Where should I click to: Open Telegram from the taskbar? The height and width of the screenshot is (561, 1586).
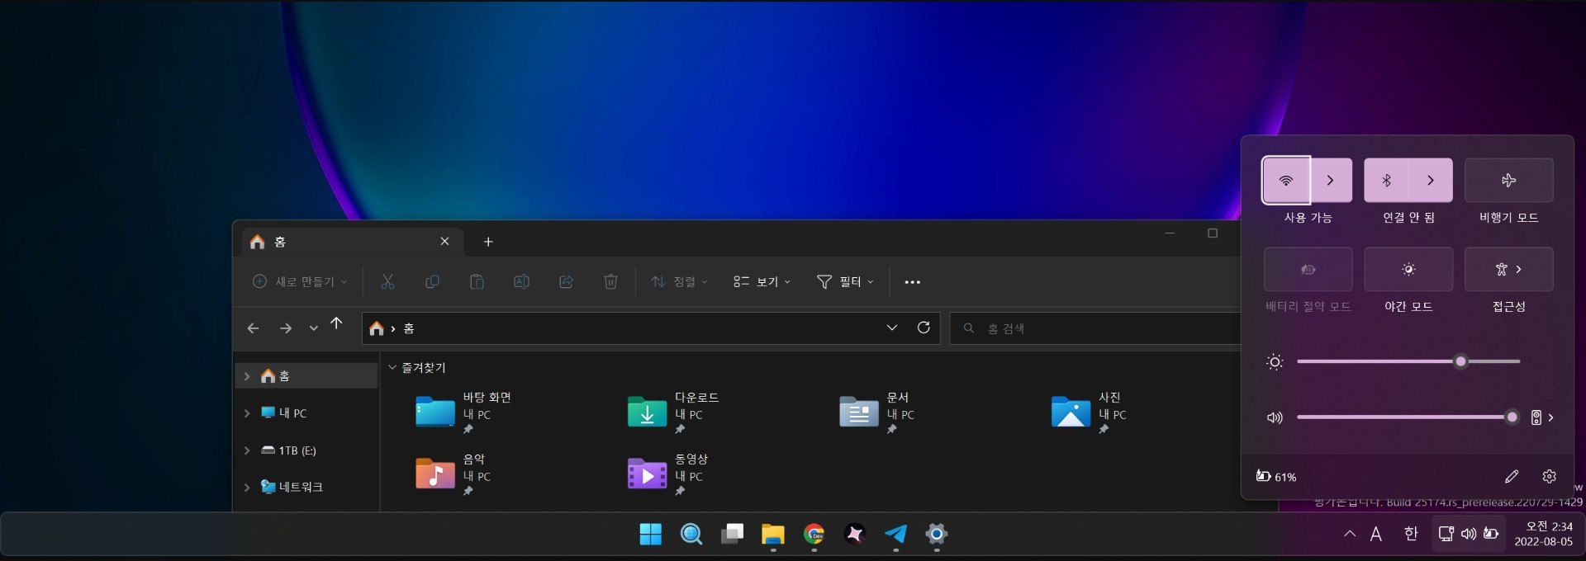pos(895,534)
